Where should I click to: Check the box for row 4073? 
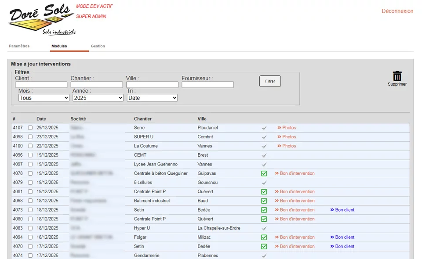point(30,210)
